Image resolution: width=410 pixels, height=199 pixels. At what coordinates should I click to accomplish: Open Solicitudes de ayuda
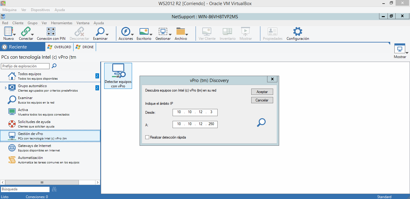50,124
